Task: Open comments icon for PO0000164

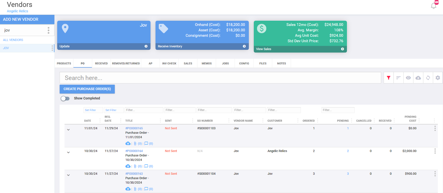Action: pyautogui.click(x=146, y=166)
